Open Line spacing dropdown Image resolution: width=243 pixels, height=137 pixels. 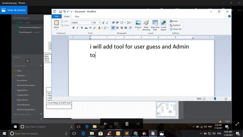point(129,23)
